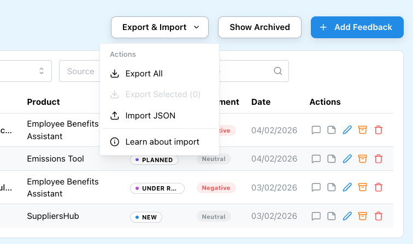413x244 pixels.
Task: Click the comment icon for 04/02/2026 Employee Benefits row
Action: tap(316, 130)
